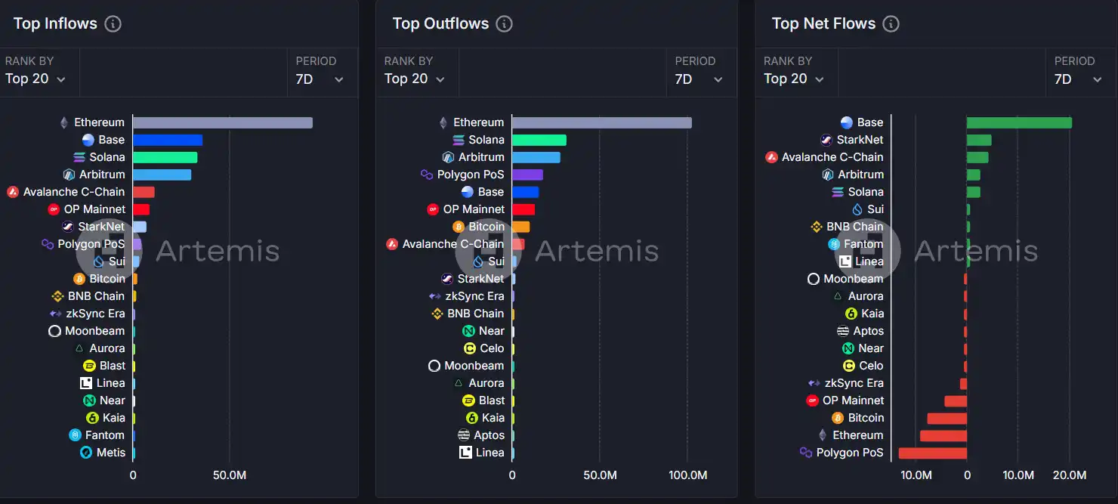Click the info icon beside Top Inflows
Image resolution: width=1118 pixels, height=504 pixels.
(113, 23)
